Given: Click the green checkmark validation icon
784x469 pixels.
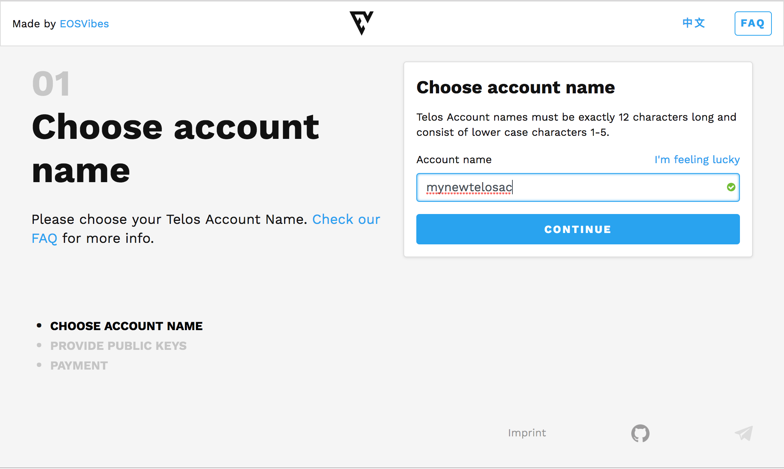Looking at the screenshot, I should 731,187.
